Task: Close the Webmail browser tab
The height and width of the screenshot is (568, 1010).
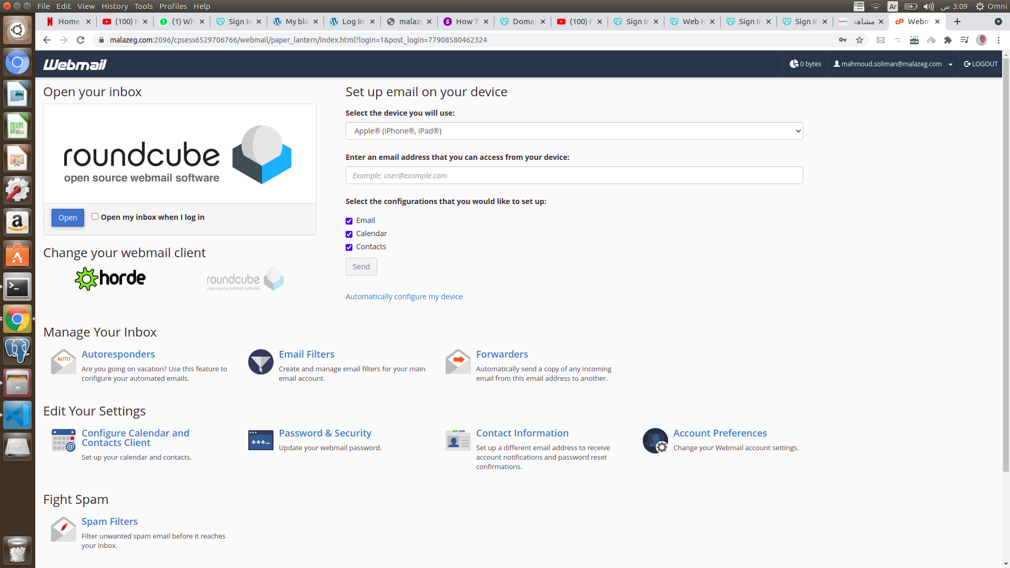Action: (x=937, y=22)
